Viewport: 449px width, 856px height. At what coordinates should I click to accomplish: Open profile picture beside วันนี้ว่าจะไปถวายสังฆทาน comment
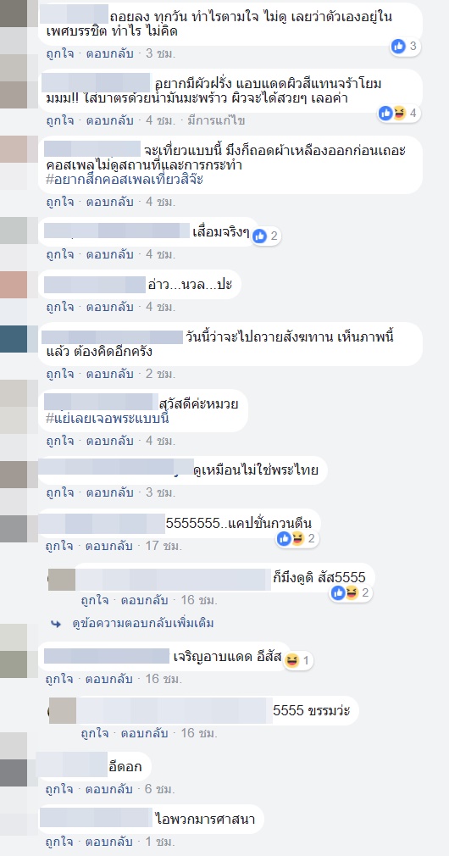pos(13,339)
